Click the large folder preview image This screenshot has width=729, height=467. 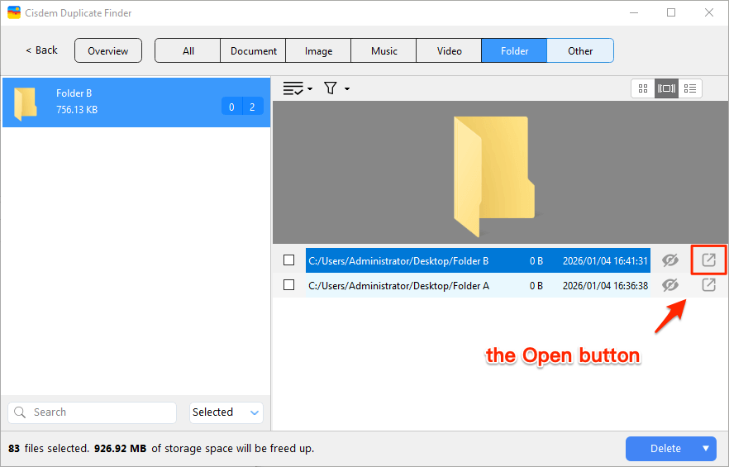coord(493,176)
